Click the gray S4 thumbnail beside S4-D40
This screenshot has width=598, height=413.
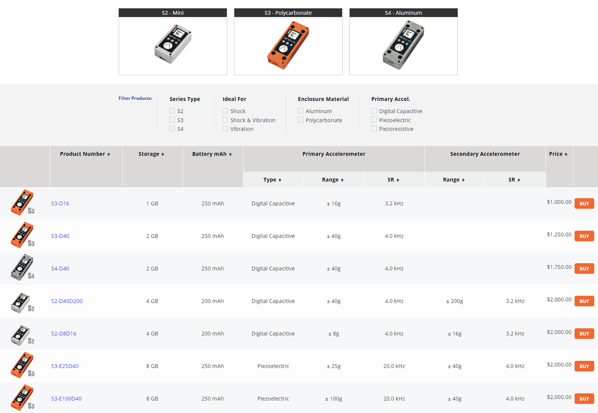tap(22, 268)
